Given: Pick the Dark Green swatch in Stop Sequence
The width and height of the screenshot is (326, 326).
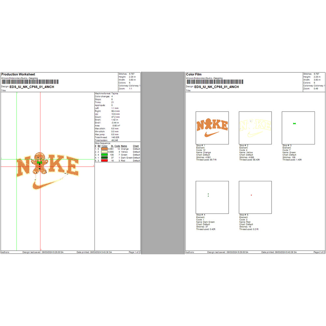Looking at the screenshot, I should (x=104, y=158).
